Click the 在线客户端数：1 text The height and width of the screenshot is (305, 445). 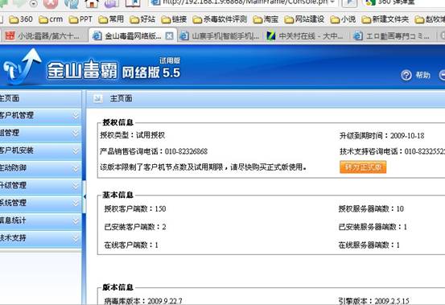[x=131, y=245]
